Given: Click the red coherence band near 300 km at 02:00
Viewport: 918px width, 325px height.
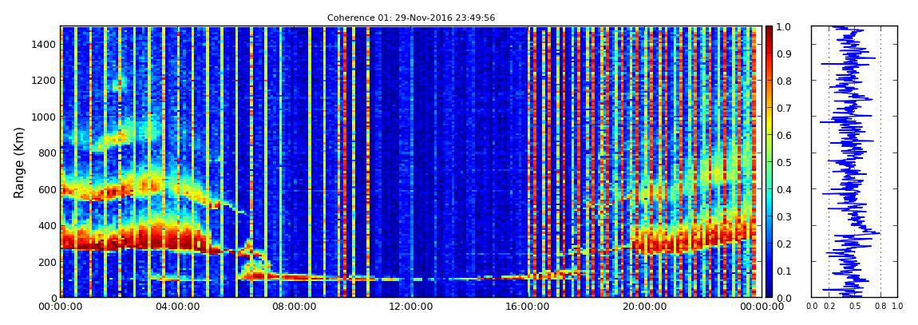Looking at the screenshot, I should click(119, 239).
